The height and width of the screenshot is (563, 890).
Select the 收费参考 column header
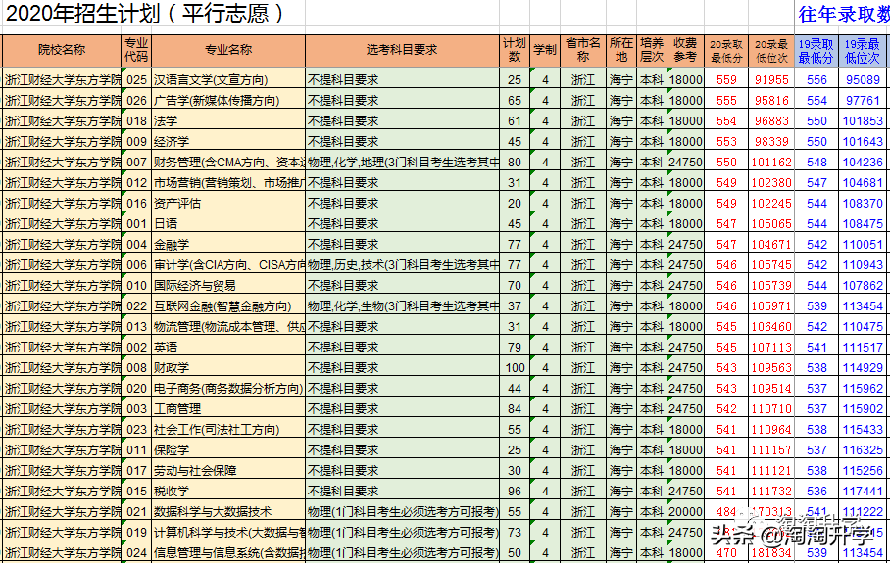pos(686,51)
